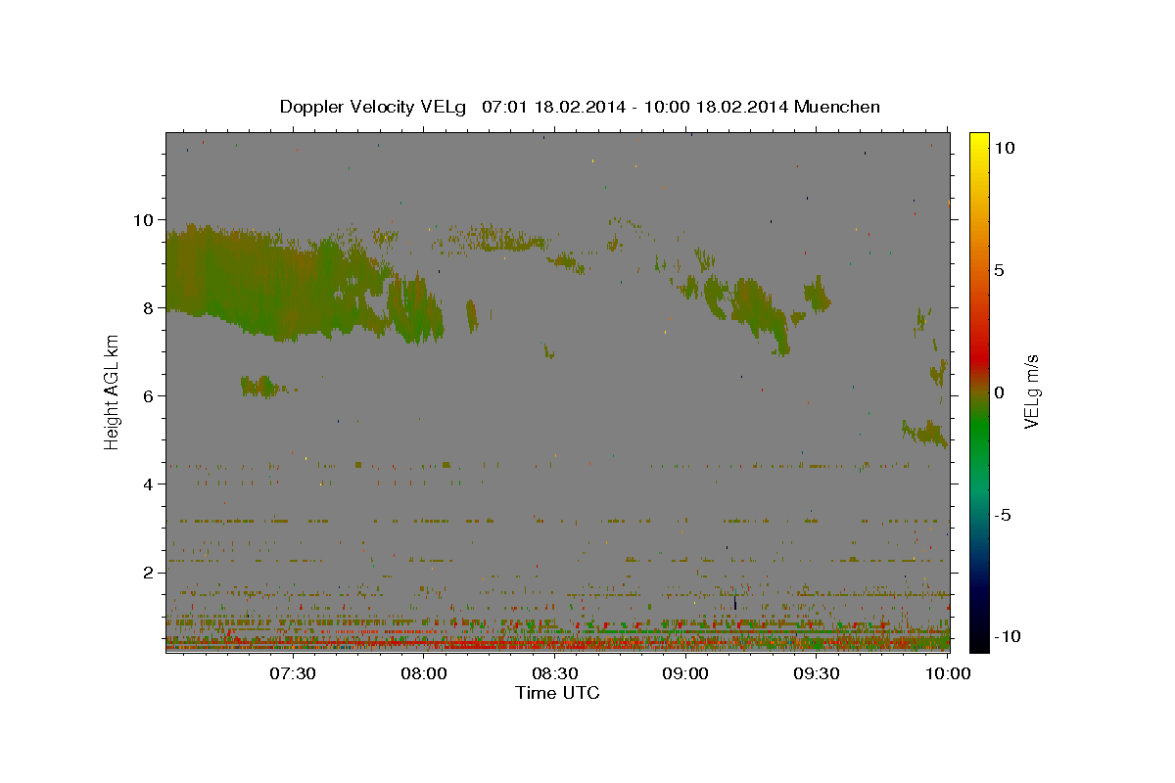Click colorbar label '5'

click(x=999, y=269)
